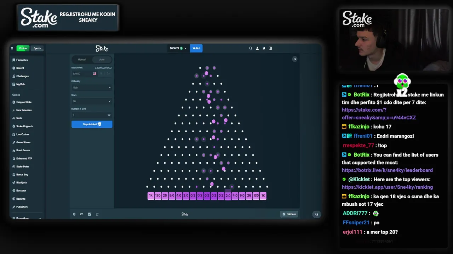Click the Stop Autobet button
The height and width of the screenshot is (254, 453).
click(x=92, y=124)
